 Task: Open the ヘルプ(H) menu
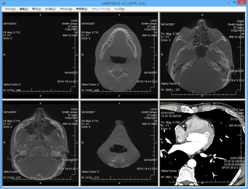pos(119,9)
